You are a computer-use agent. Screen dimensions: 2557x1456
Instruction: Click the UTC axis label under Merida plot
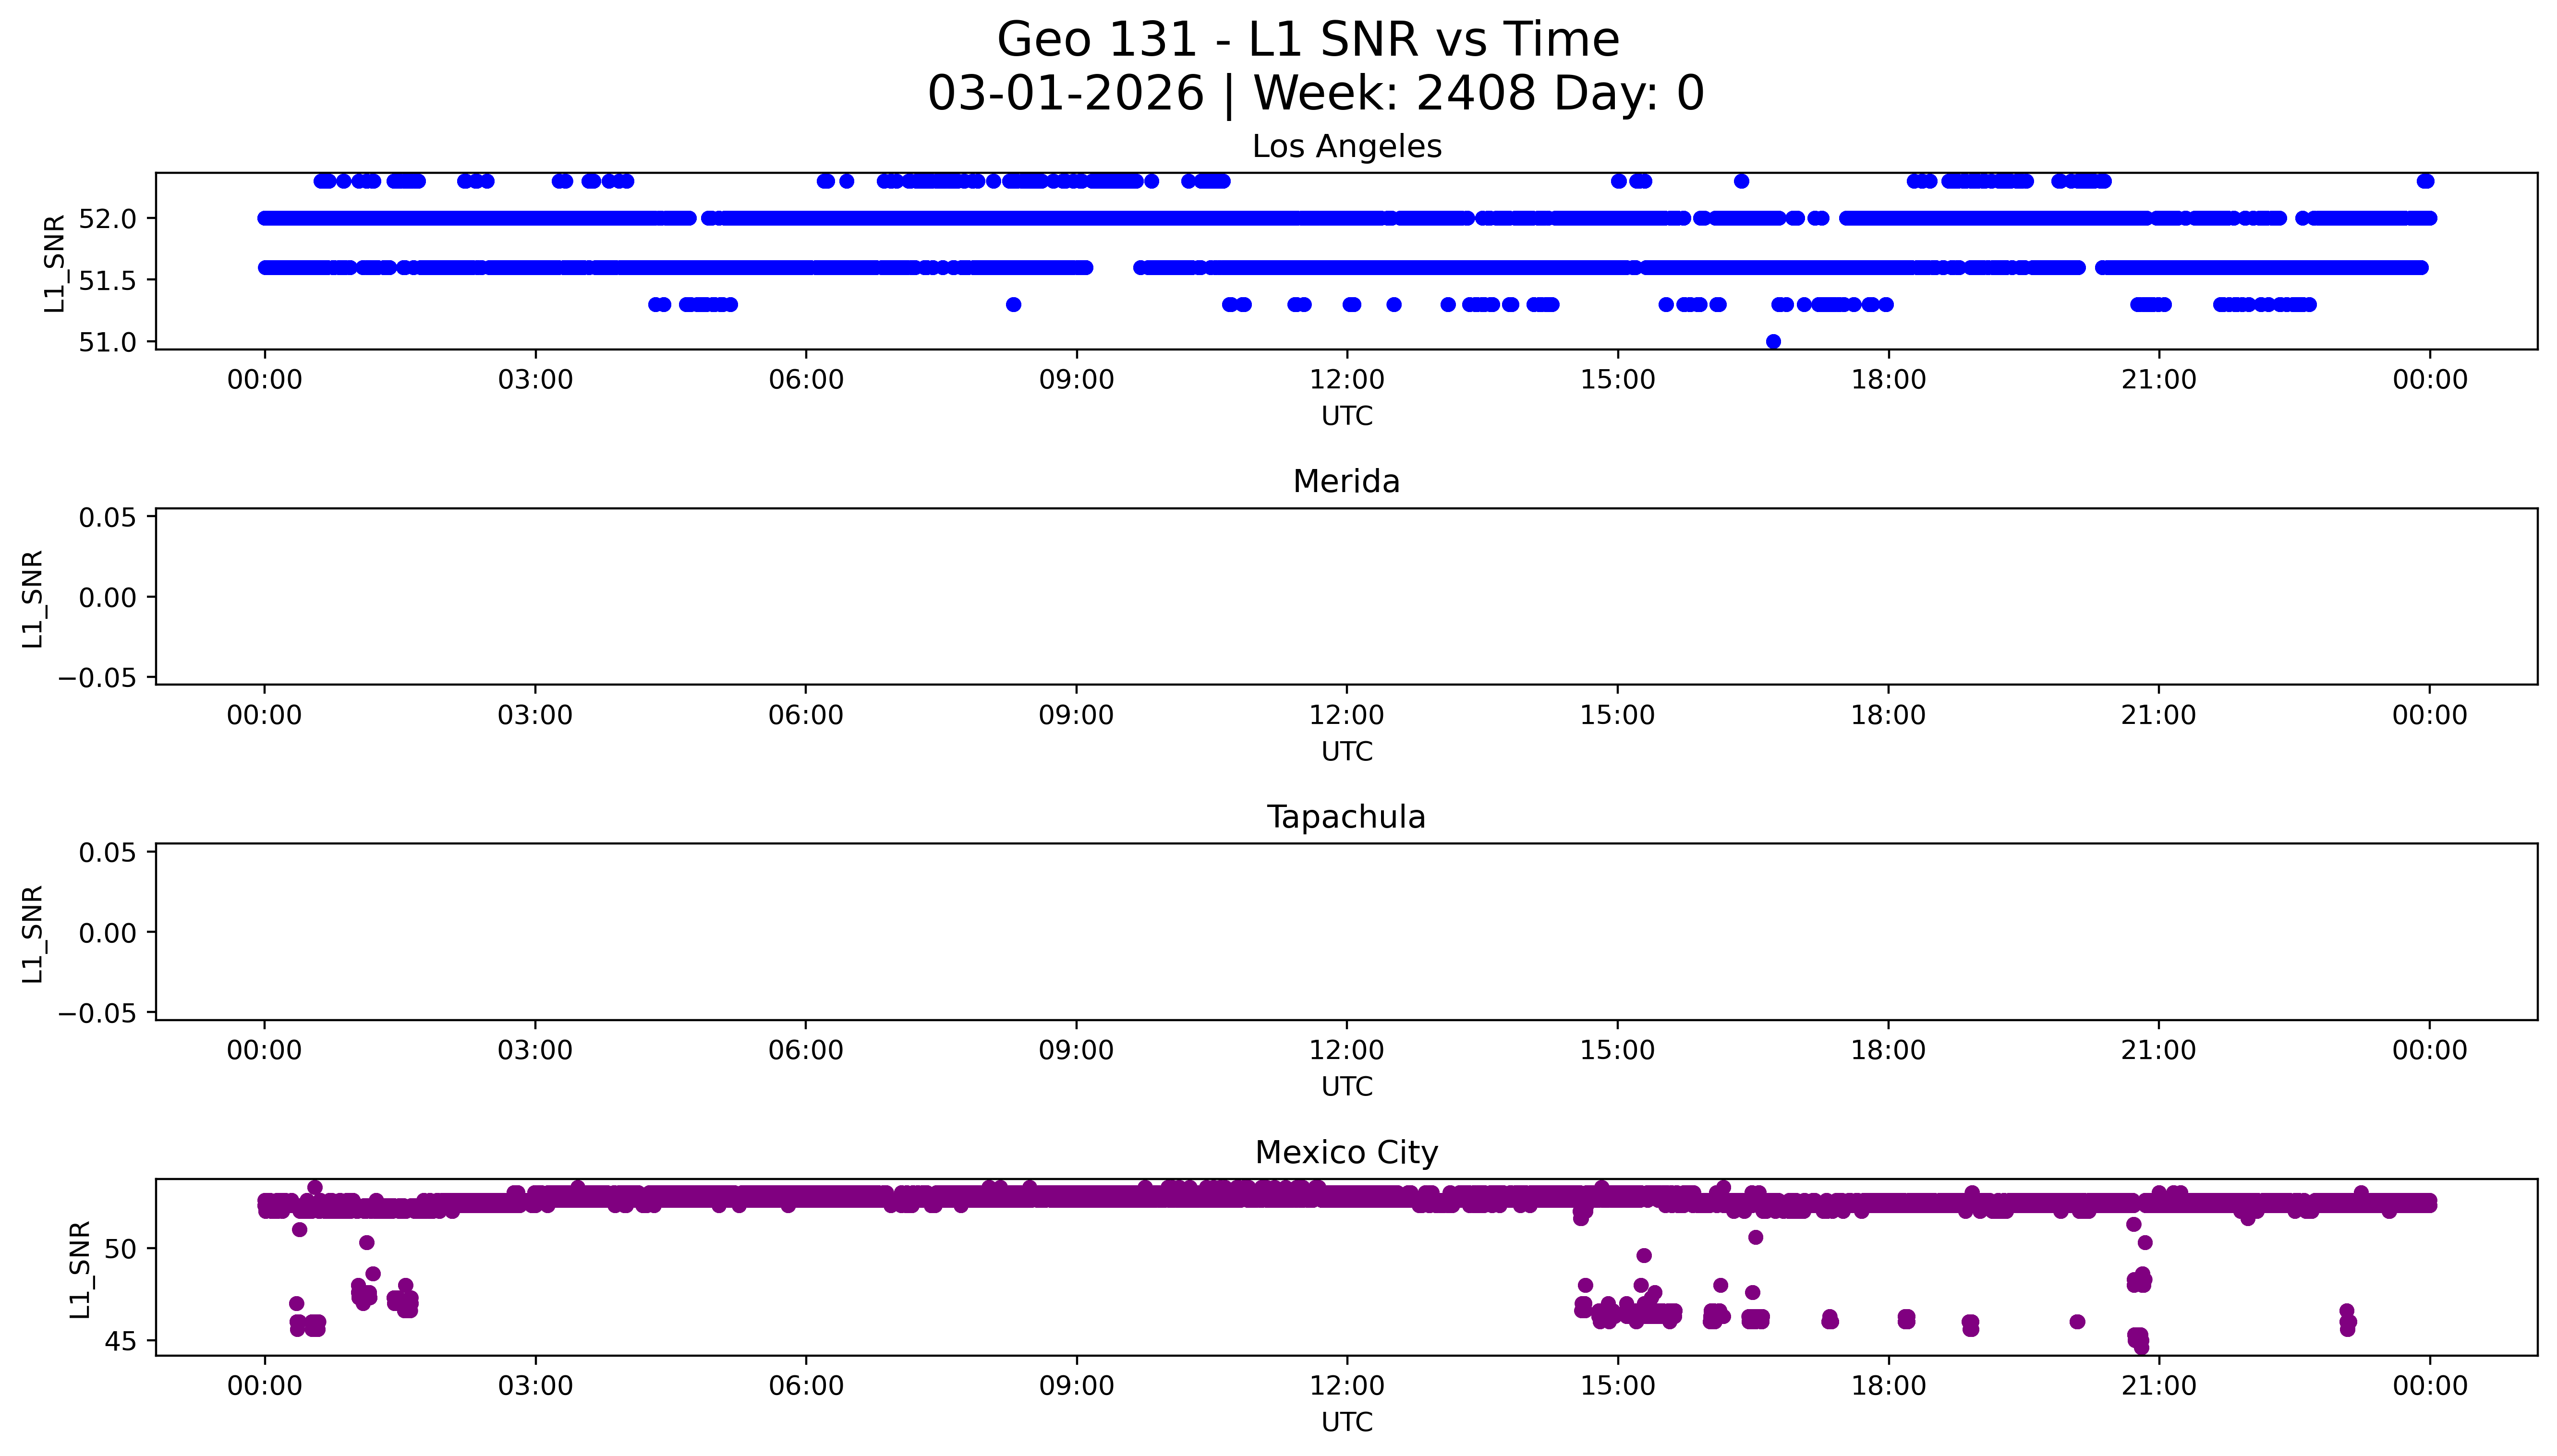click(x=1347, y=751)
